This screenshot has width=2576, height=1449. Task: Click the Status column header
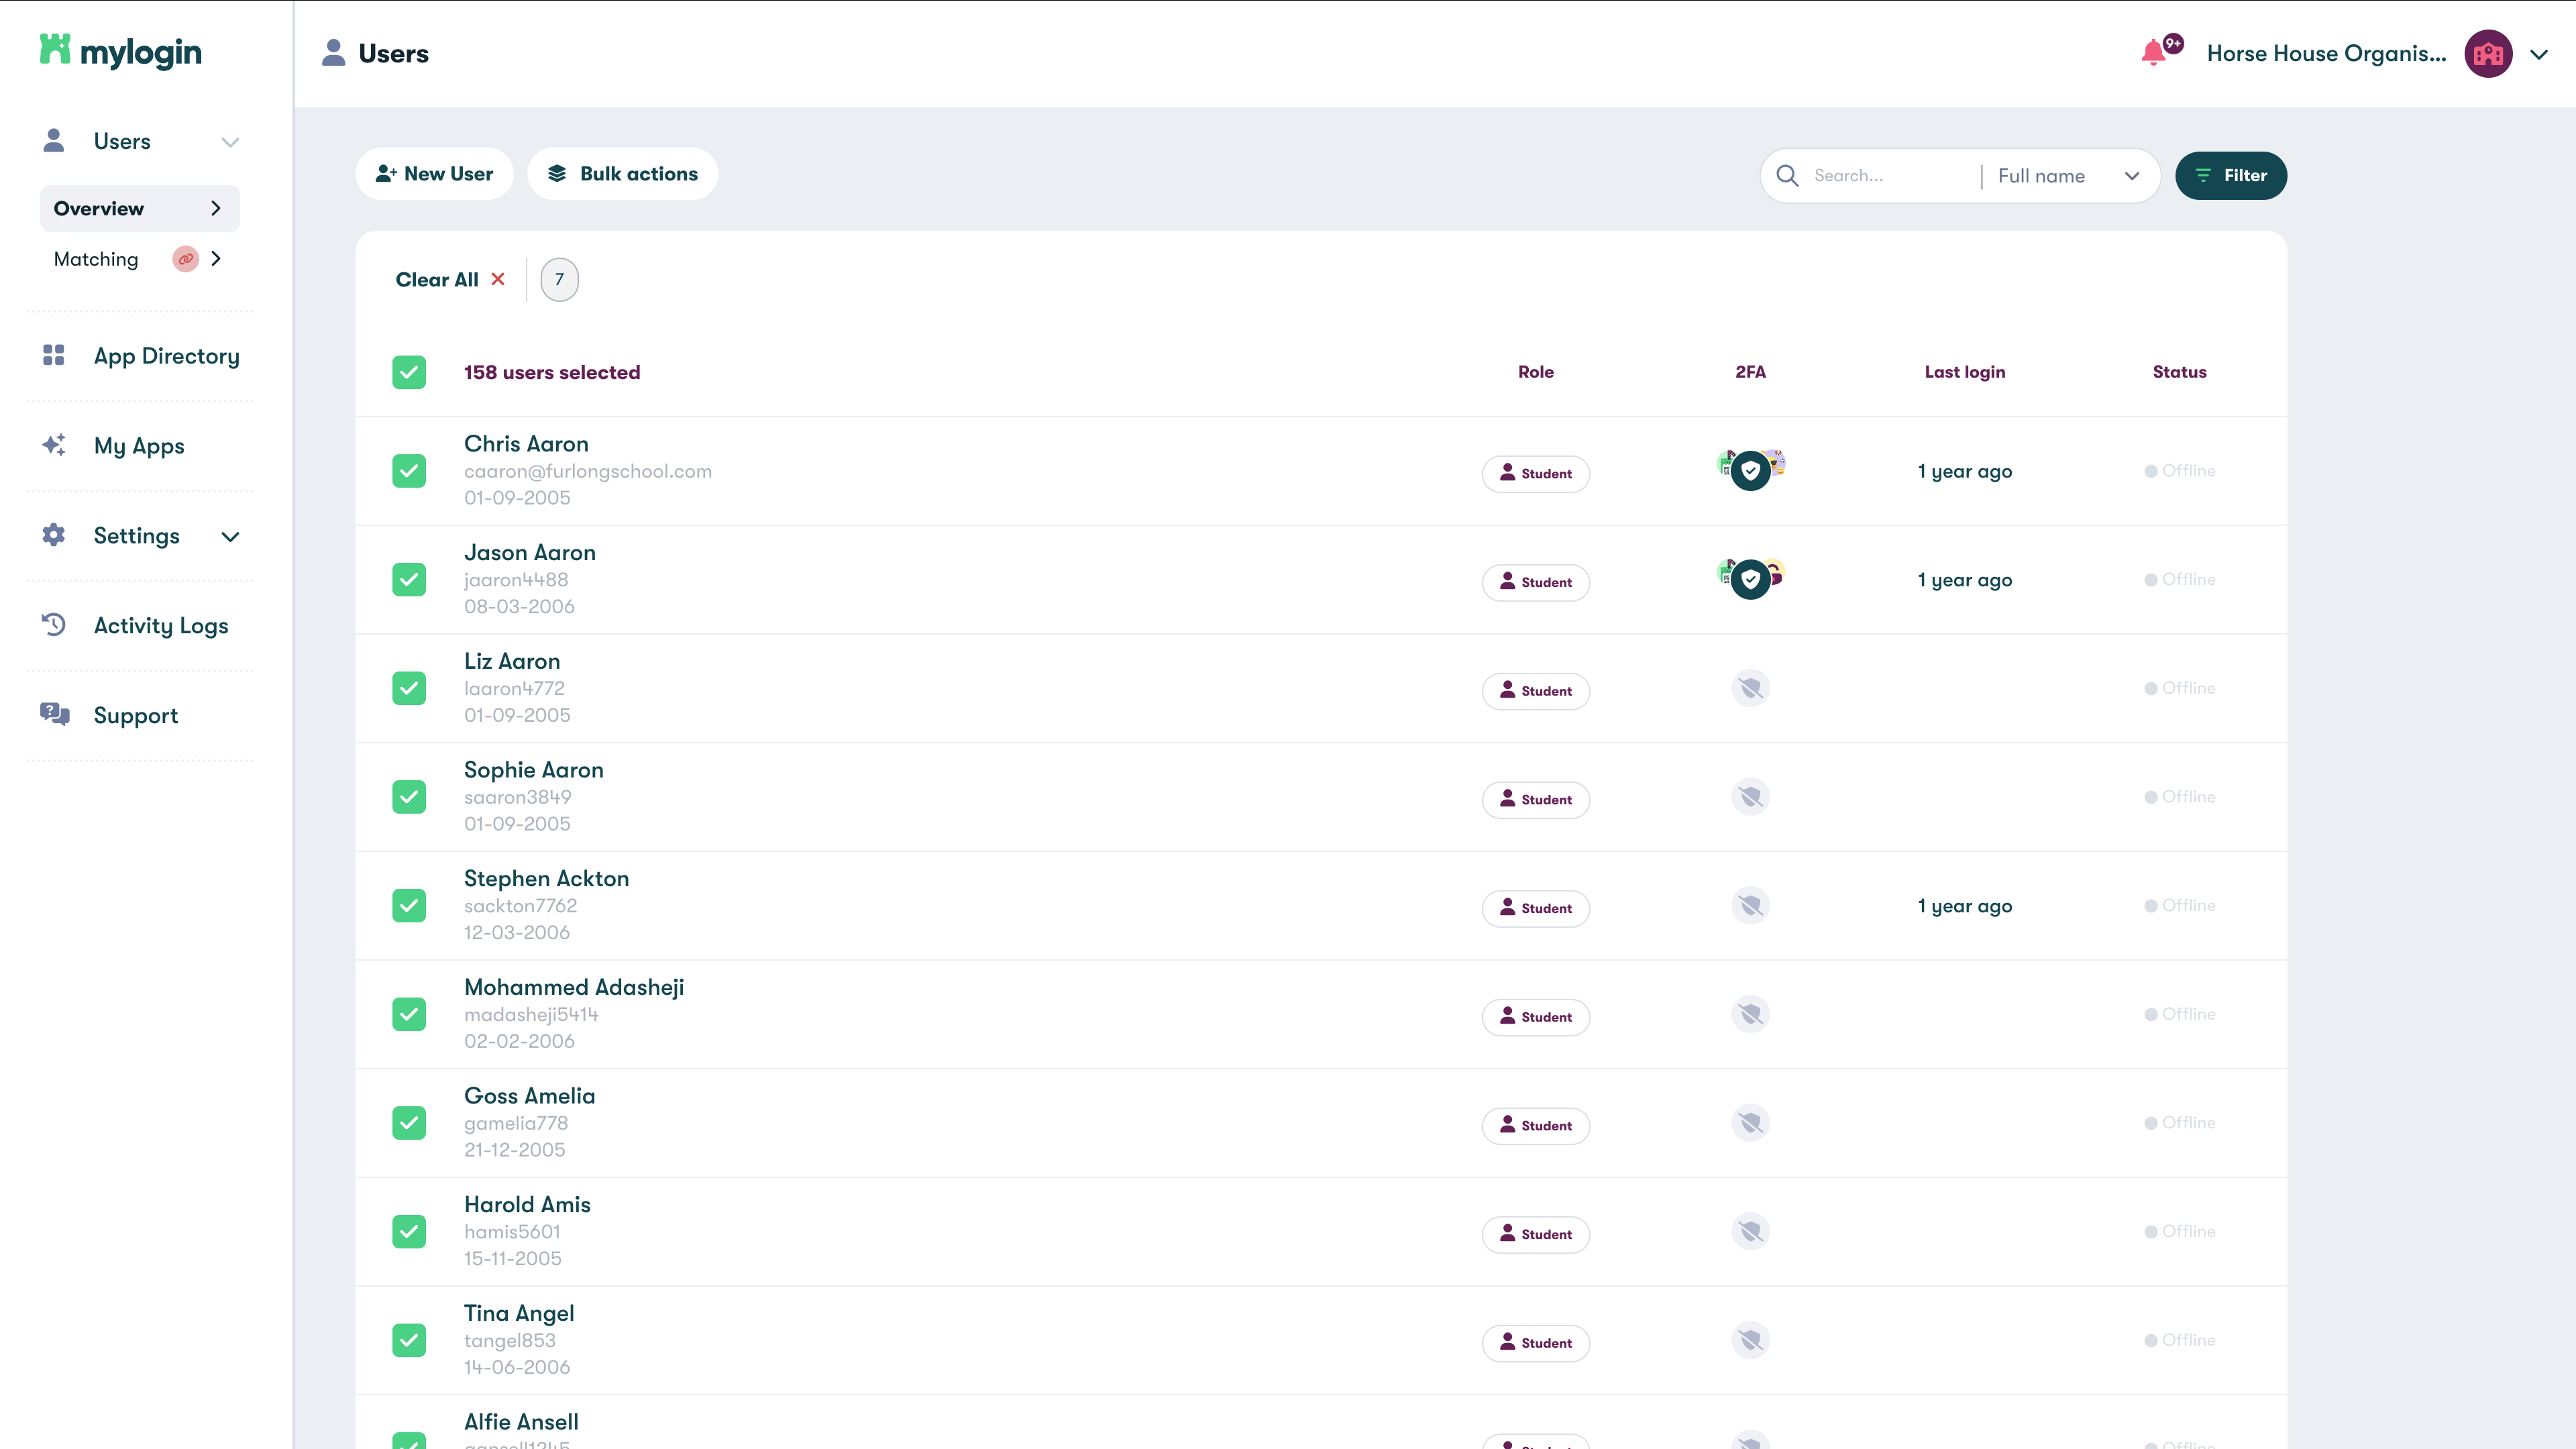point(2179,372)
